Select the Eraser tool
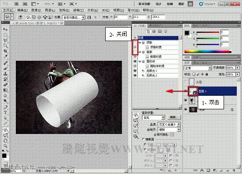242x174 pixels. [x=5, y=85]
